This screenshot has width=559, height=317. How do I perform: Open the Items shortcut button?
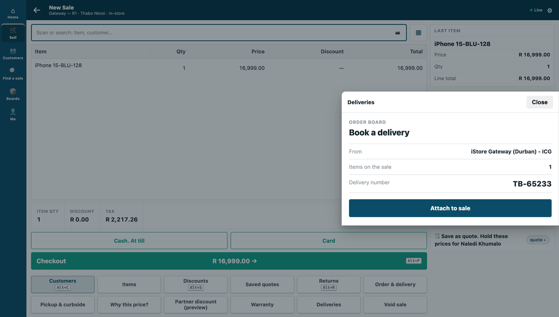click(x=129, y=284)
